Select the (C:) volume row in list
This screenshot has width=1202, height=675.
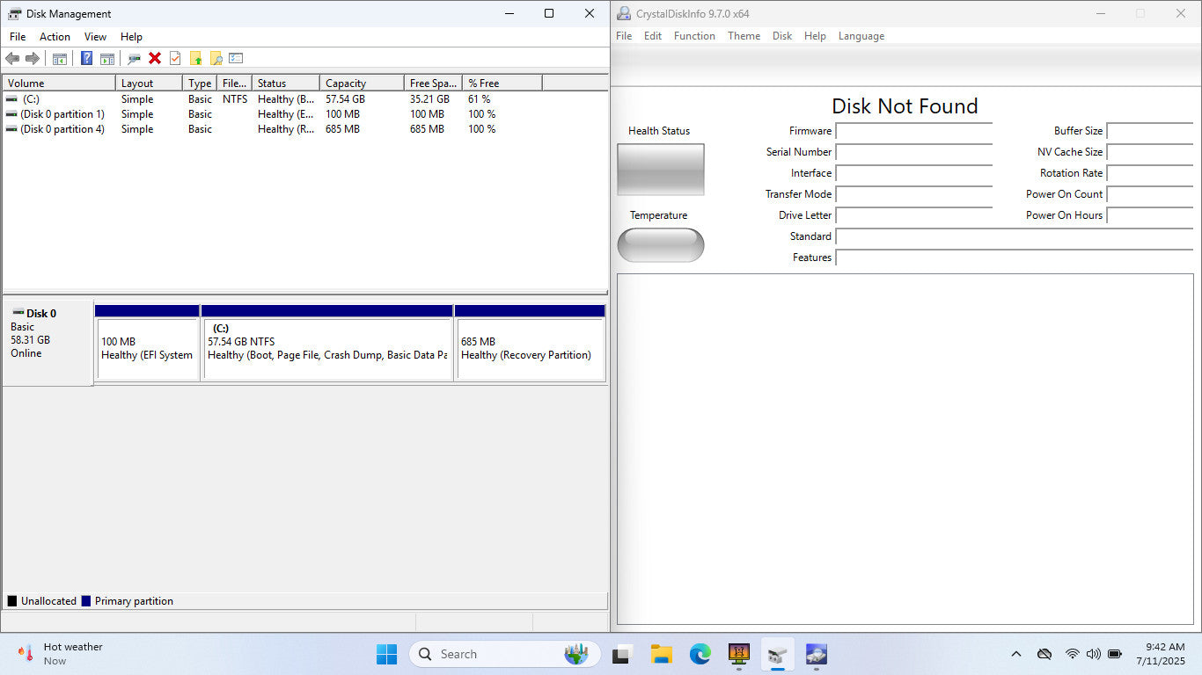32,99
